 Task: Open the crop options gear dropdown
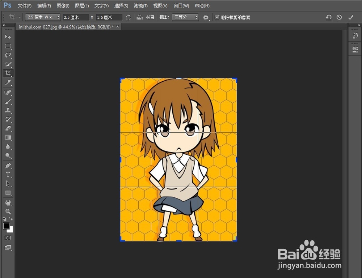click(x=206, y=17)
